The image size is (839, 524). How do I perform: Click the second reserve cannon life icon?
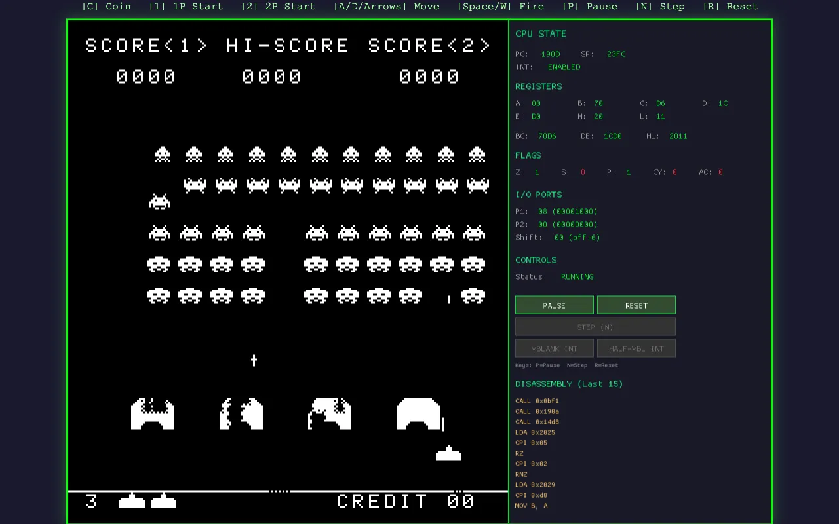click(x=164, y=501)
